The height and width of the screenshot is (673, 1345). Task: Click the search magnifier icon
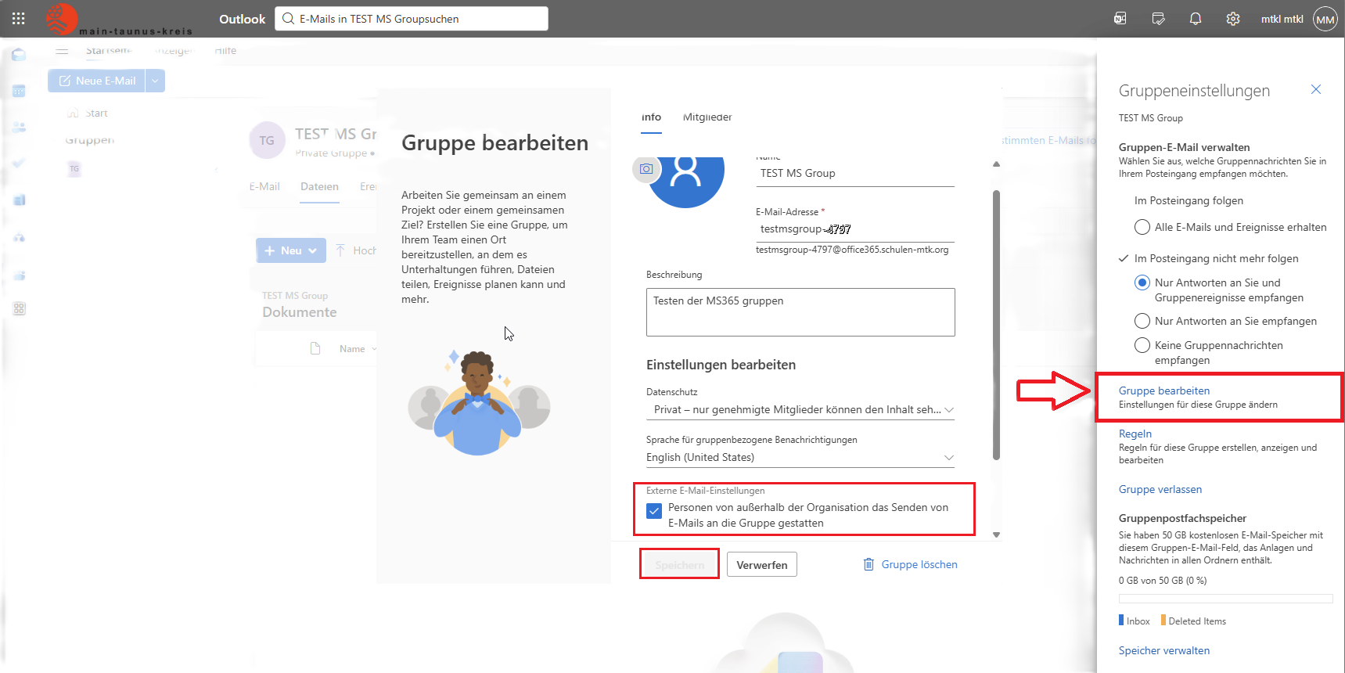pos(288,19)
